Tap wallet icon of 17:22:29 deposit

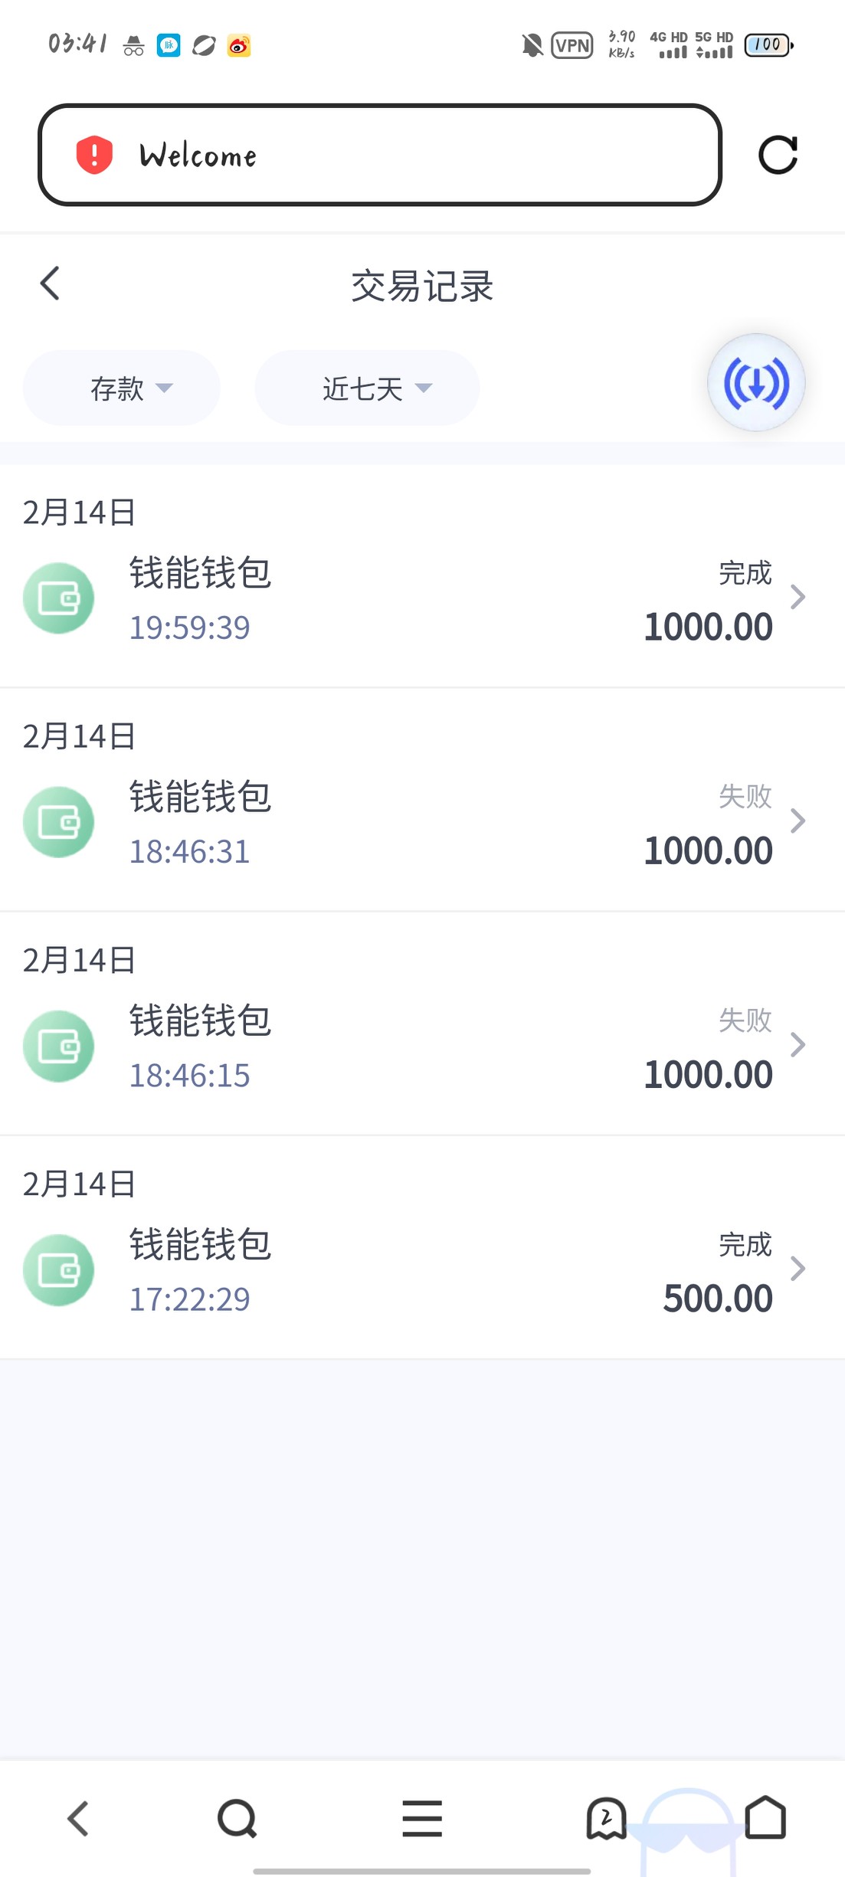coord(59,1270)
